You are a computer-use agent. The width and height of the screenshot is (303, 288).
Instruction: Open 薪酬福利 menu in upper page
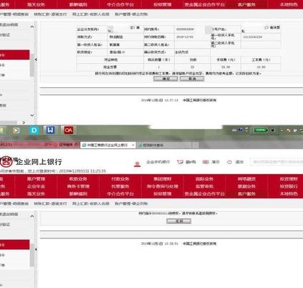(78, 4)
